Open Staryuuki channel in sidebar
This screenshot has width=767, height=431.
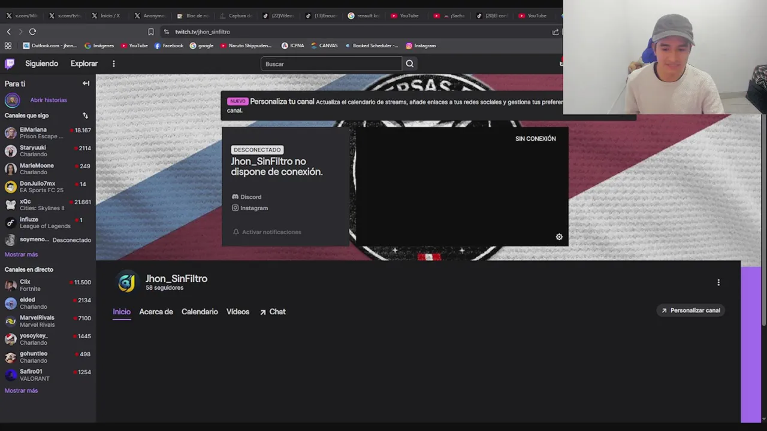point(48,151)
